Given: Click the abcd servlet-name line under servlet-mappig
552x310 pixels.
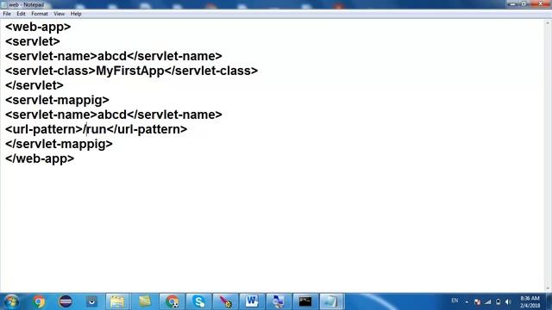Looking at the screenshot, I should click(114, 115).
